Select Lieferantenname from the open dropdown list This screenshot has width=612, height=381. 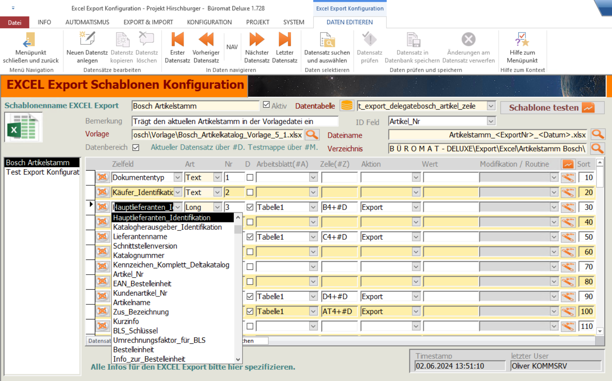point(140,237)
